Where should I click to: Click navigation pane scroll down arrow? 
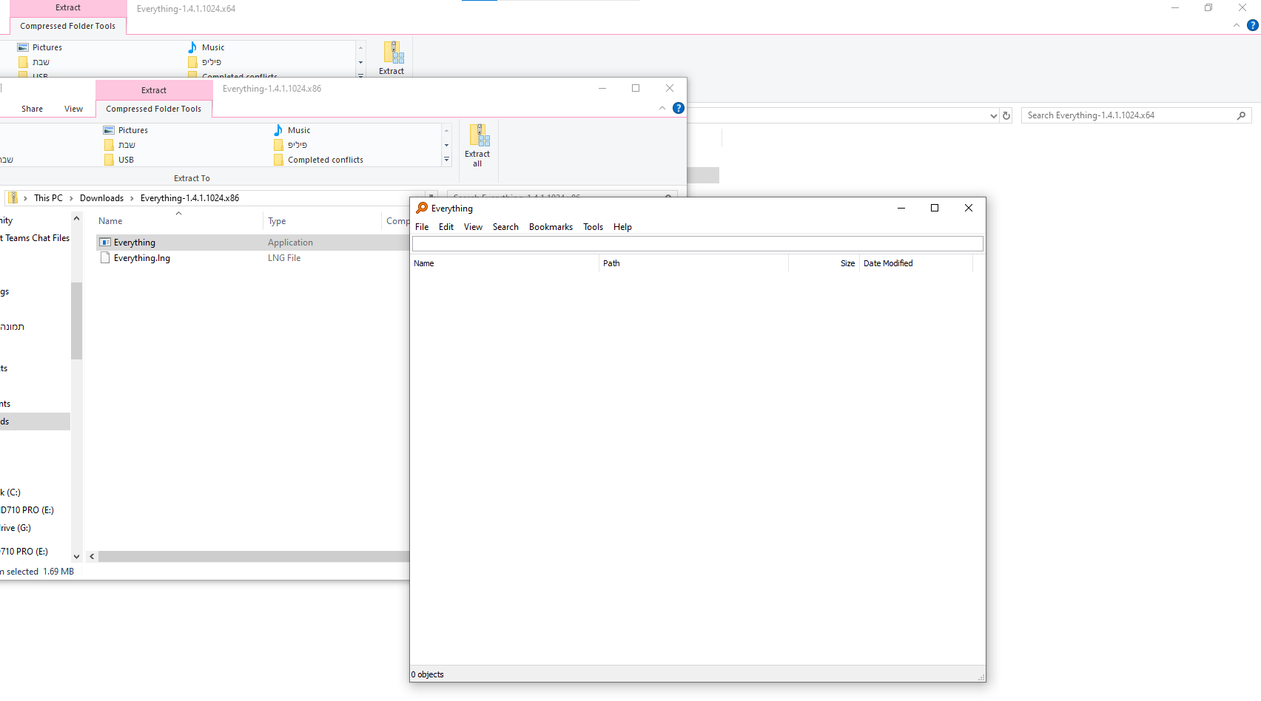[x=76, y=557]
